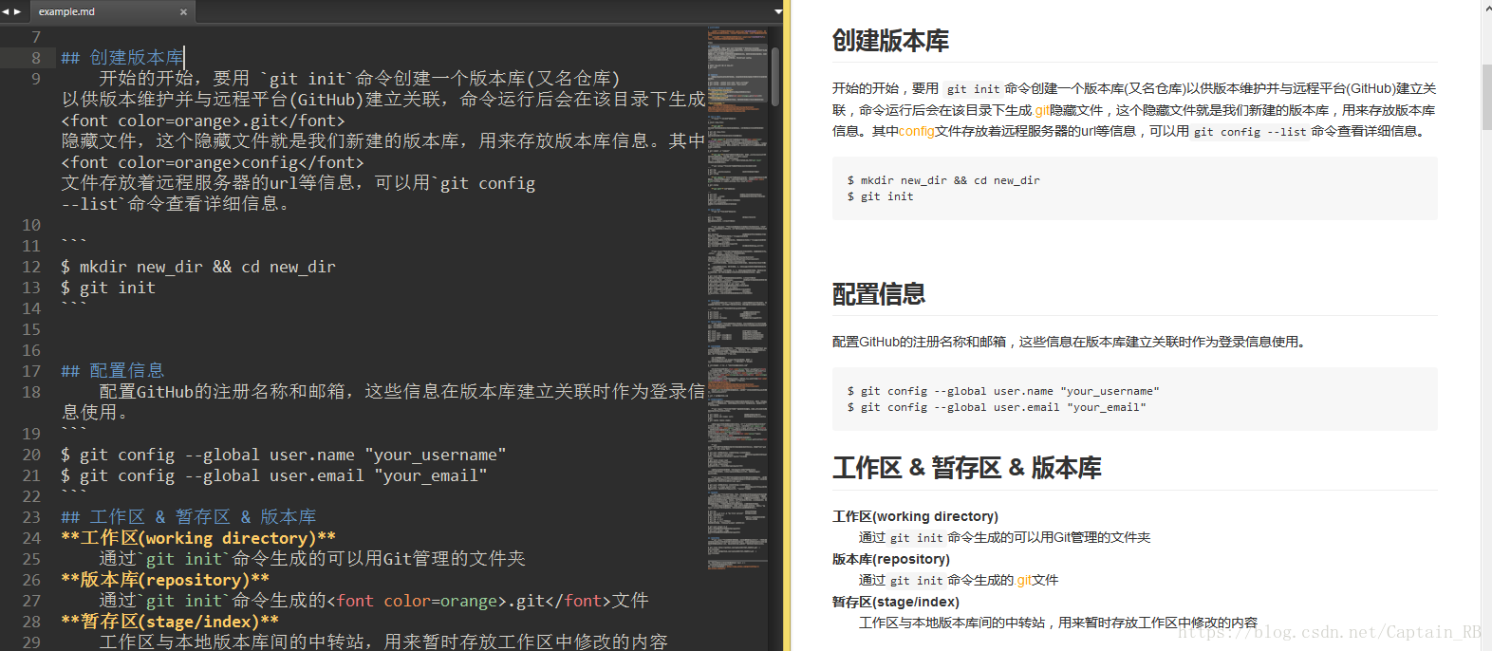The height and width of the screenshot is (651, 1492).
Task: Close the example.md tab
Action: pos(183,12)
